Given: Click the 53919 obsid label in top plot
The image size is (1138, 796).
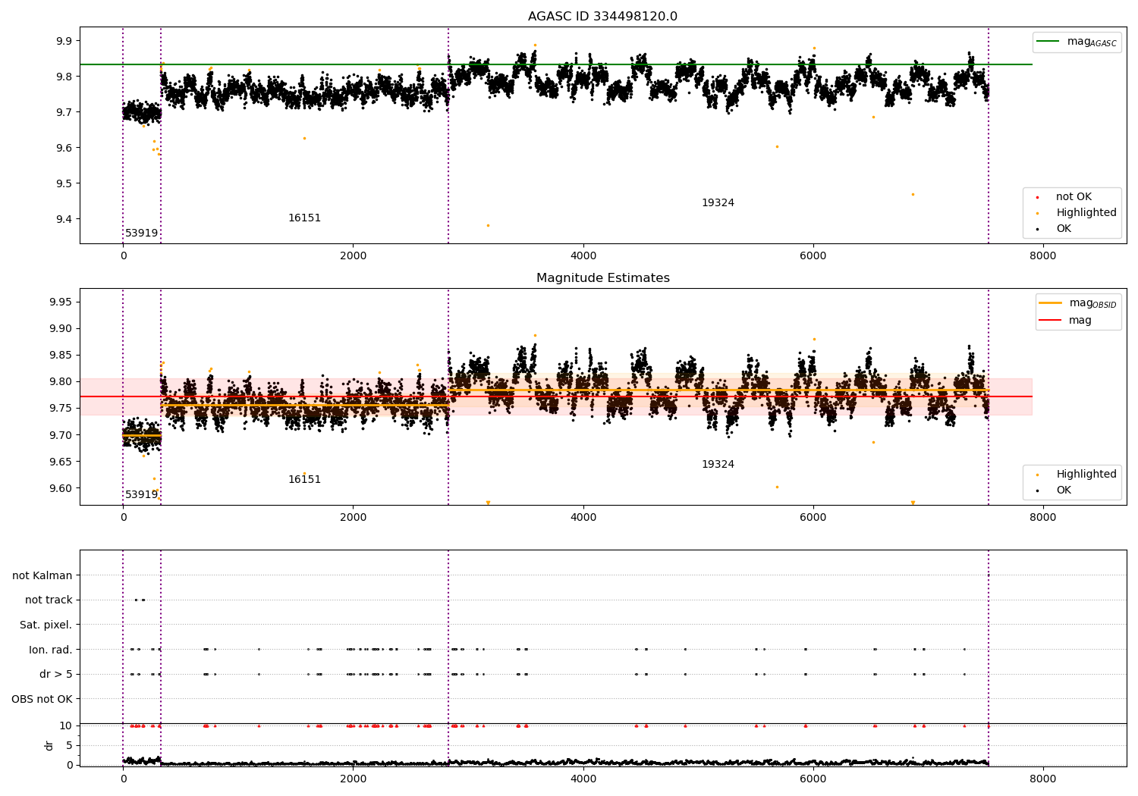Looking at the screenshot, I should pyautogui.click(x=142, y=233).
